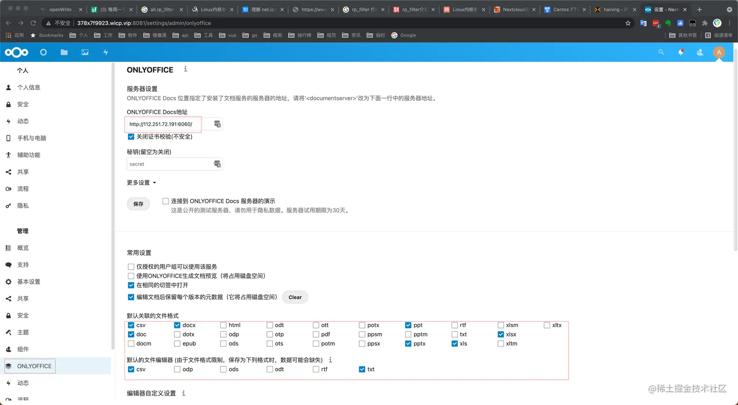Open the 镜像源 bookmarks folder

coord(155,35)
